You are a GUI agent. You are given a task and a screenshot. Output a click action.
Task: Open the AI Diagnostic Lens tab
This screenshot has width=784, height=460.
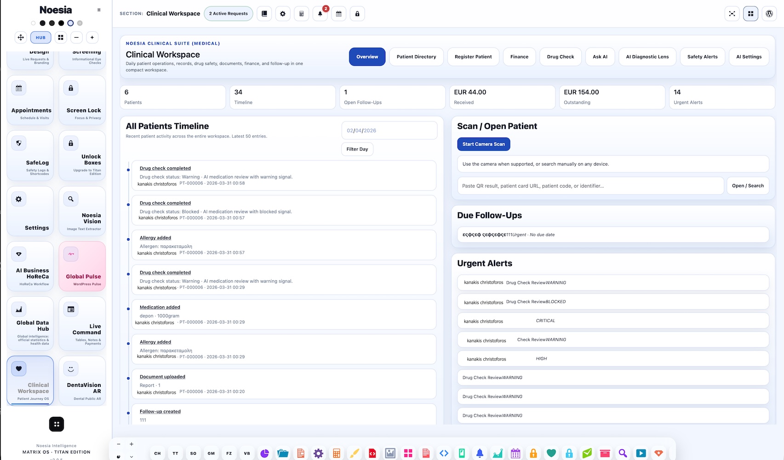647,57
